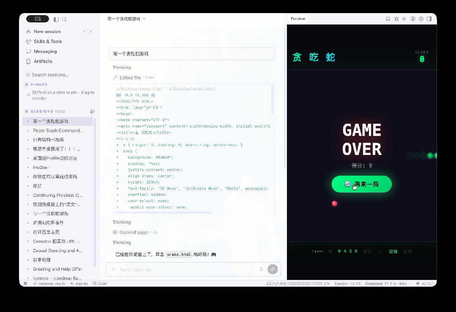Image resolution: width=456 pixels, height=312 pixels.
Task: Open the Deepseek V4 Pro model dropdown
Action: (388, 284)
